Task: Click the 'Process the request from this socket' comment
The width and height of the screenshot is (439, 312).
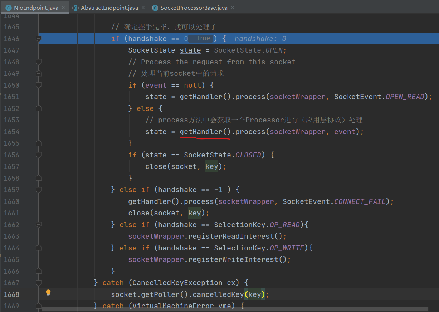Action: [x=212, y=62]
